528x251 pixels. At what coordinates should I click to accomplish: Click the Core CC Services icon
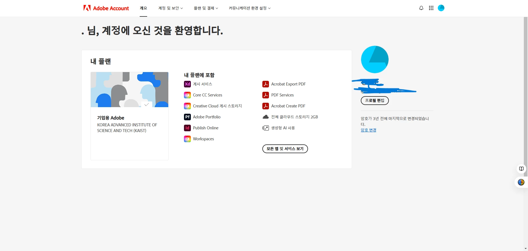(187, 95)
